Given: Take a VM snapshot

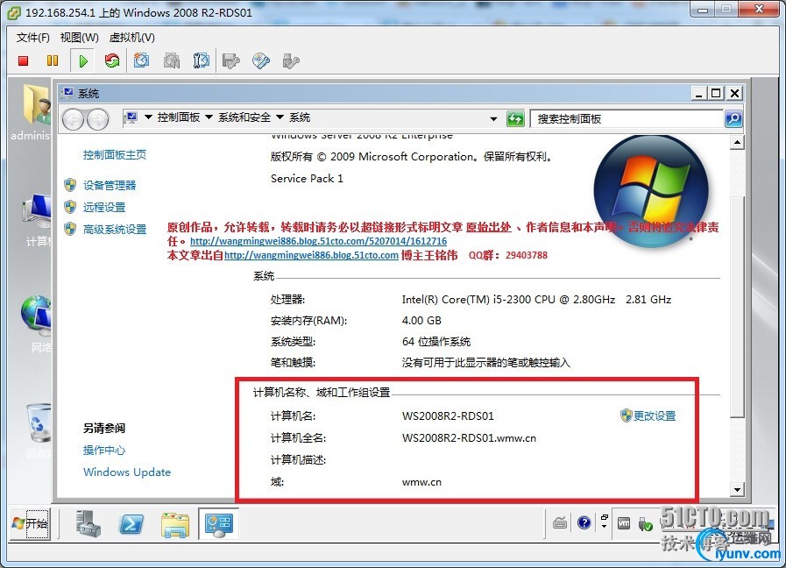Looking at the screenshot, I should (141, 60).
